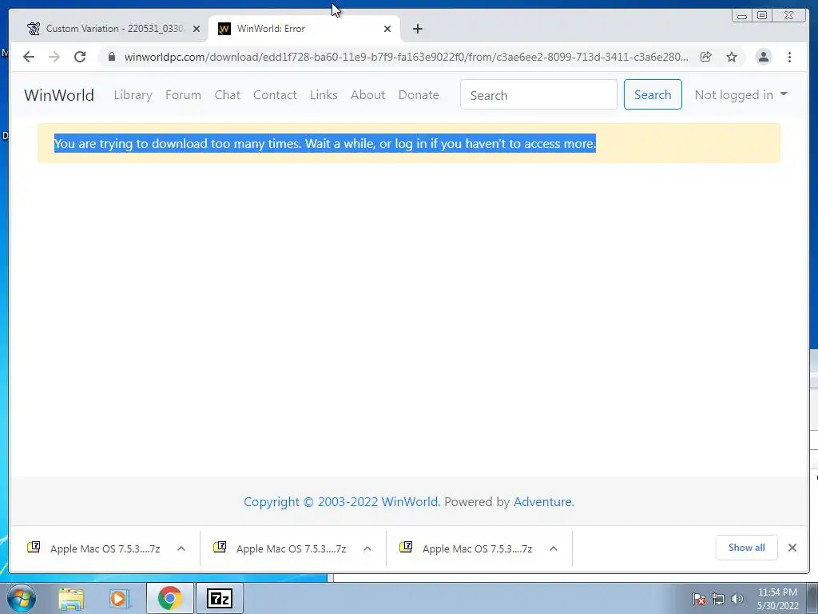Open the Windows Start menu orb
818x614 pixels.
22,598
